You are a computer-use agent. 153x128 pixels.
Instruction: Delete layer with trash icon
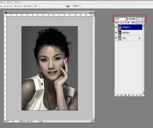tap(141, 95)
